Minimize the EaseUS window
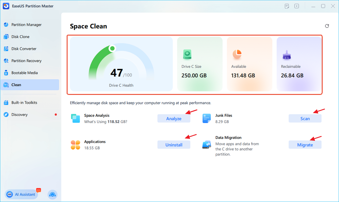339x202 pixels. 313,6
